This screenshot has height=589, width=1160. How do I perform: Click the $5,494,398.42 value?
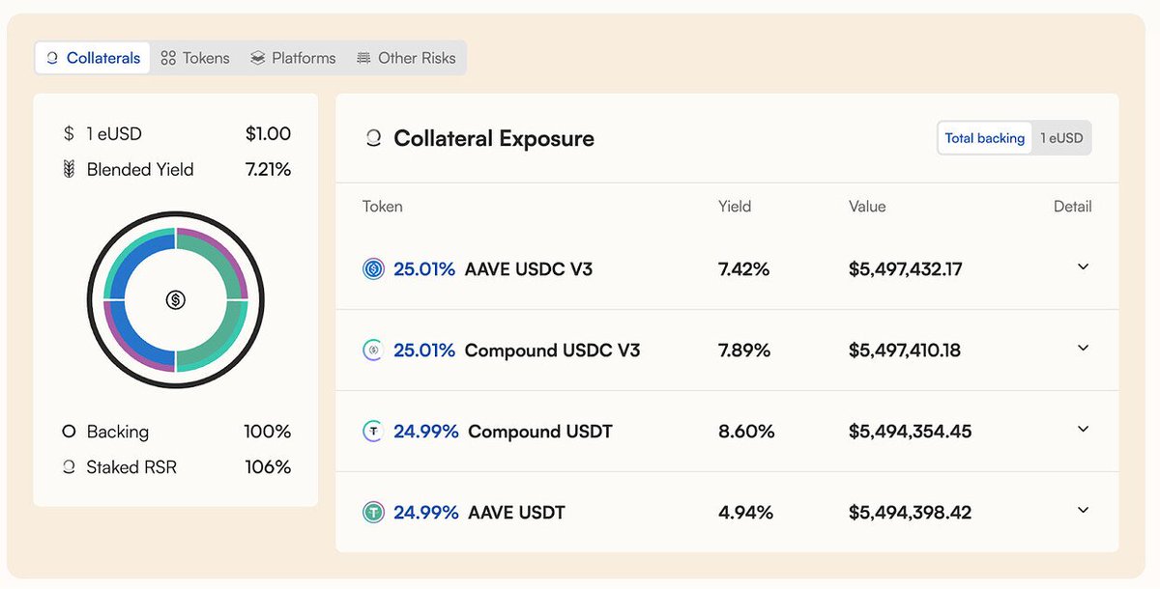911,513
